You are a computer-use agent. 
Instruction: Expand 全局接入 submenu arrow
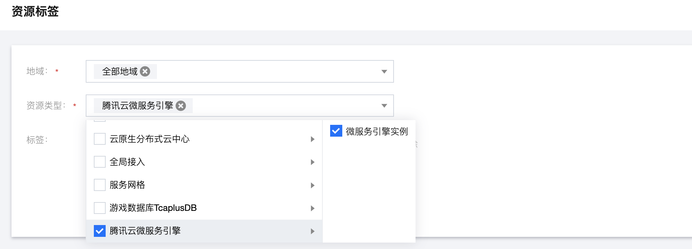(x=313, y=162)
